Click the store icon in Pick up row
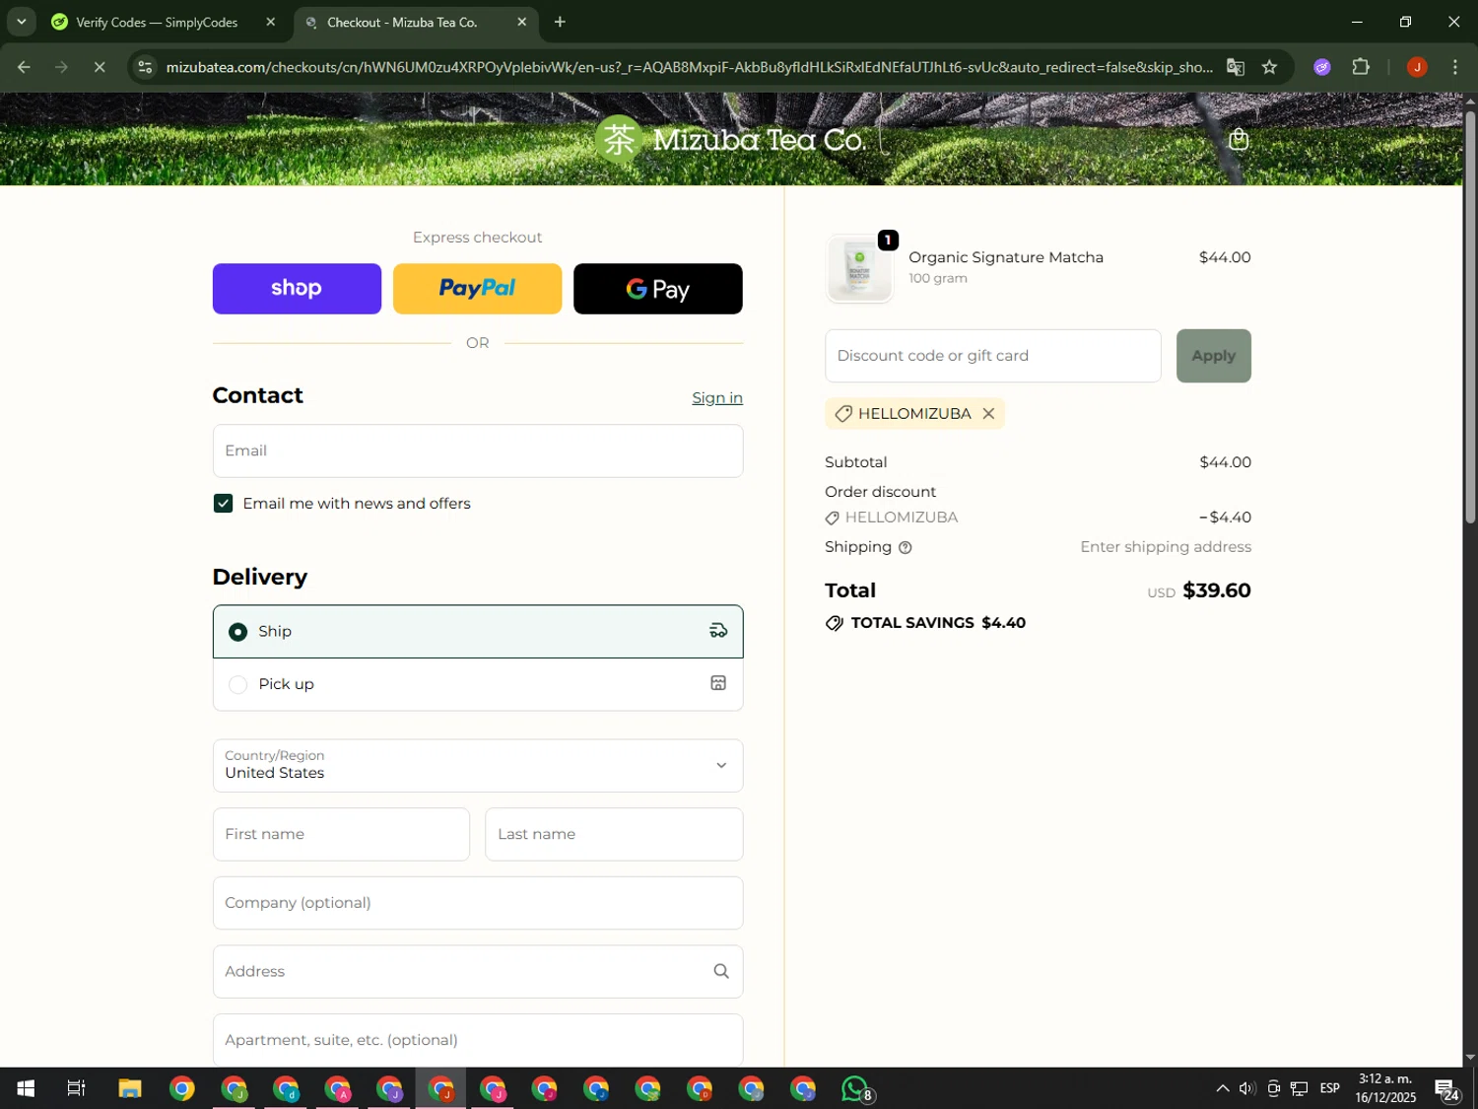 click(x=718, y=684)
